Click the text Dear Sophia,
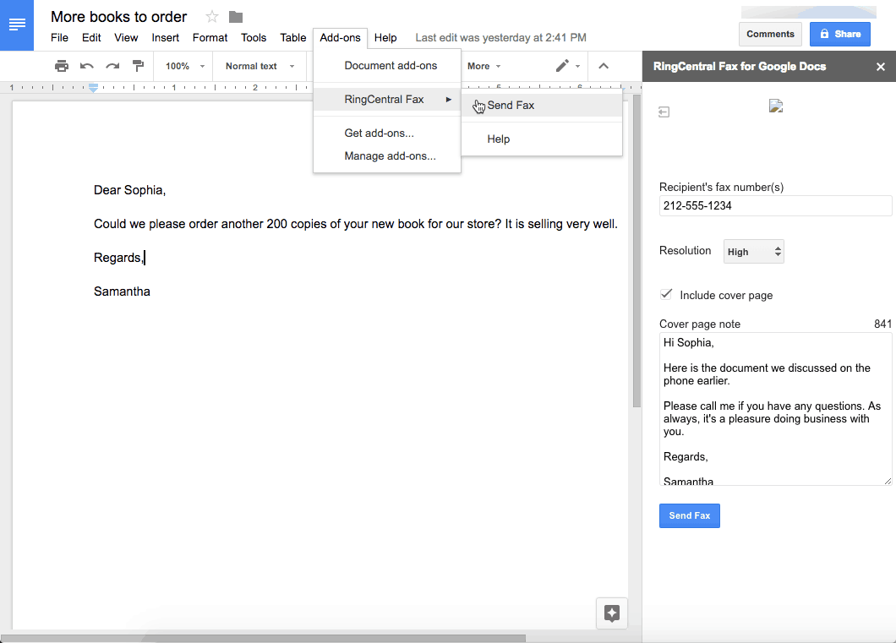896x643 pixels. (x=129, y=190)
